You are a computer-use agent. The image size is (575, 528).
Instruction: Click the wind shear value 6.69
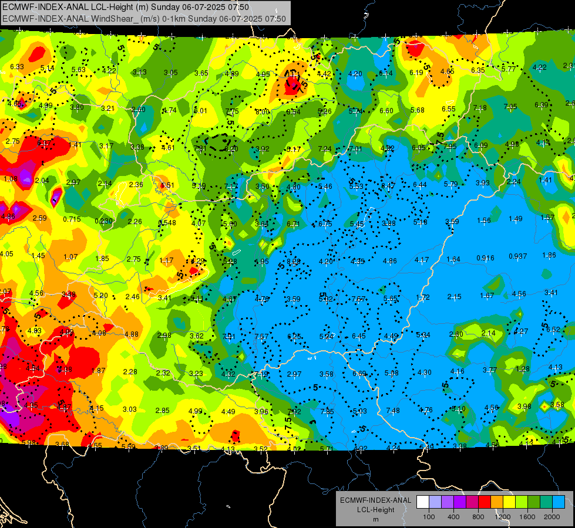359,373
